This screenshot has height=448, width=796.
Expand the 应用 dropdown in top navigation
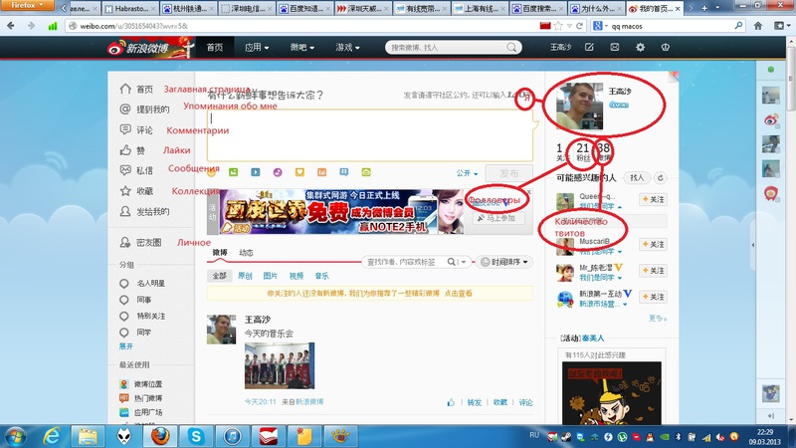(x=257, y=47)
